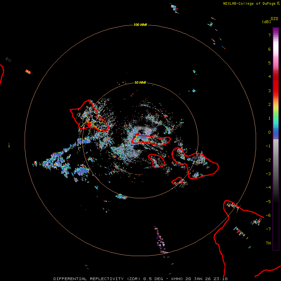Click the 4 value on the color scale
The height and width of the screenshot is (281, 281).
269,77
